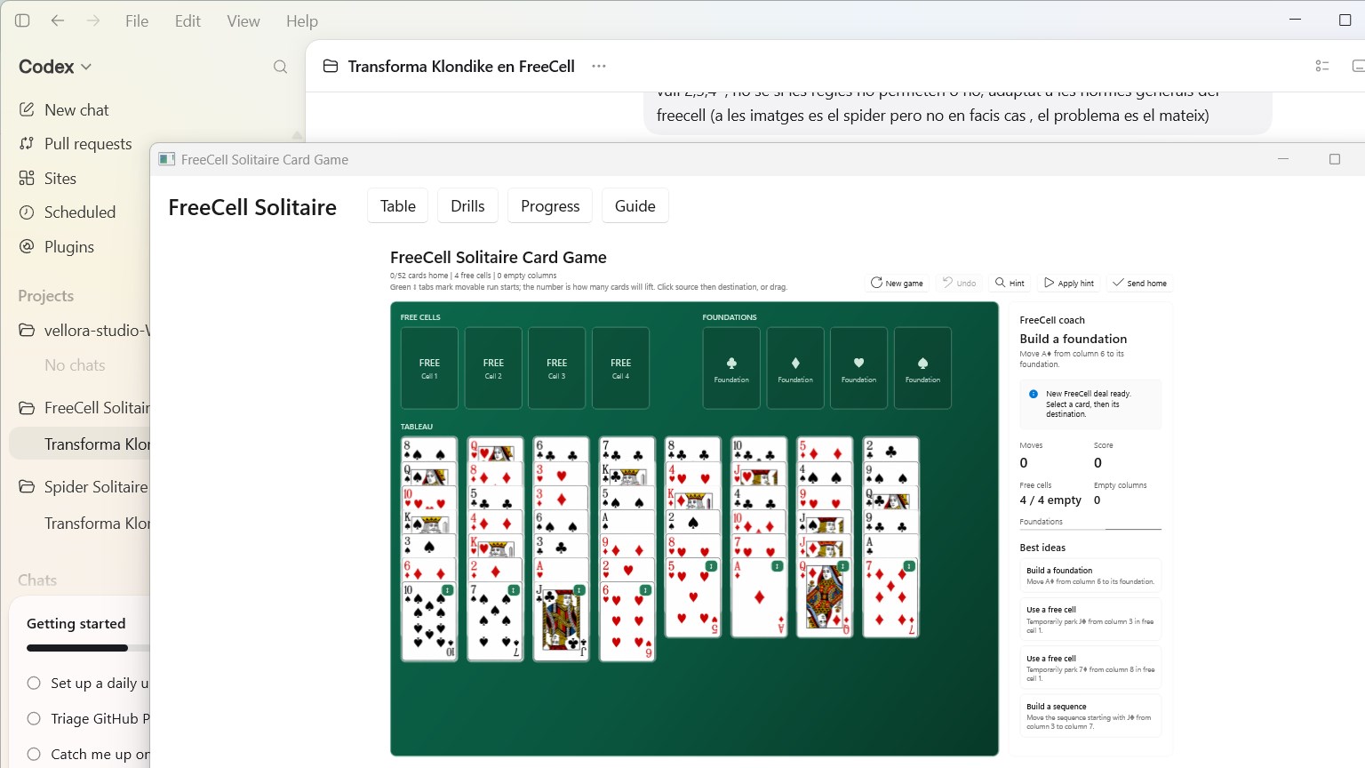Expand the vellora-studio project folder
The height and width of the screenshot is (768, 1365).
(27, 331)
